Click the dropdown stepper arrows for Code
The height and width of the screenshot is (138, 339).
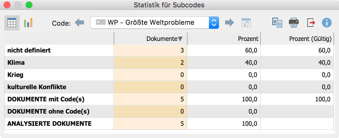214,23
